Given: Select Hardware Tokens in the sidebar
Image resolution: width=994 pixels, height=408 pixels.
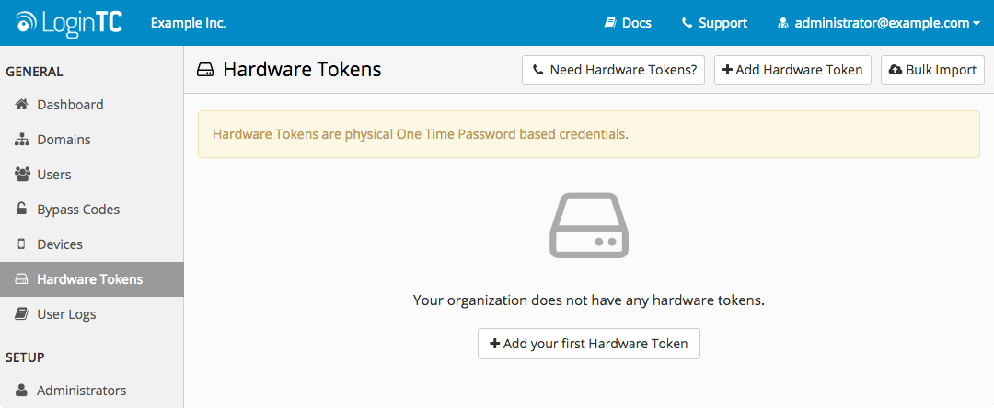Looking at the screenshot, I should pos(92,279).
